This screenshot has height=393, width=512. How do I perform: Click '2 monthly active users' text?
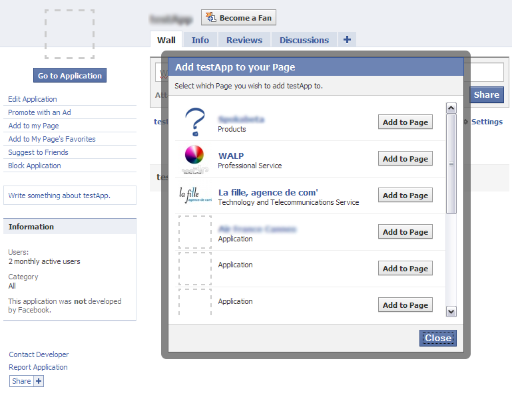[45, 261]
